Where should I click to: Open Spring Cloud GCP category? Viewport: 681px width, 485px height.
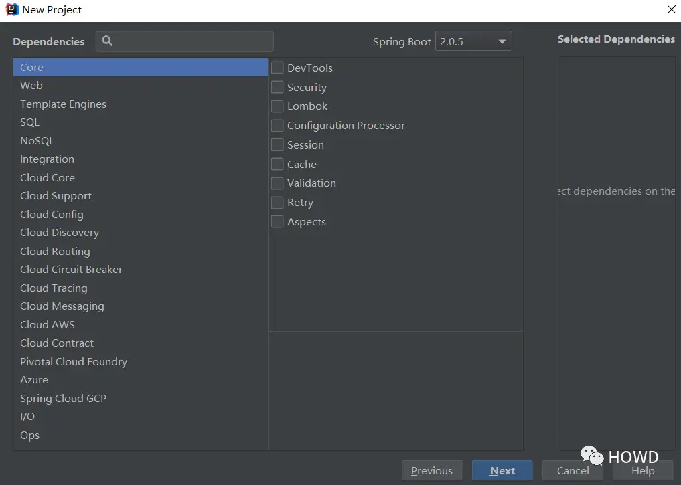point(141,399)
